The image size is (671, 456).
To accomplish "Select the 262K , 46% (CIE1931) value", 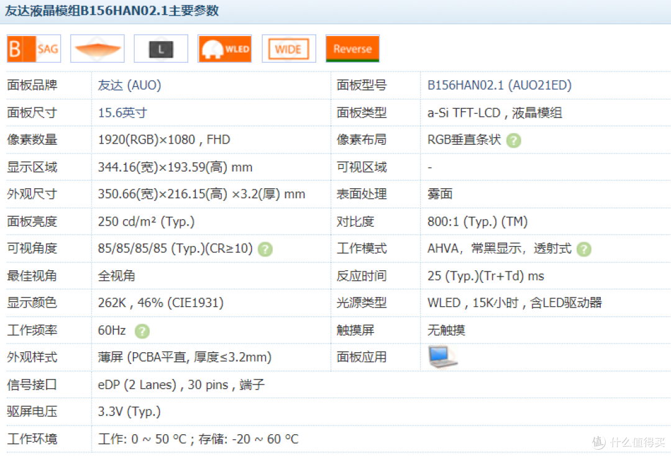I will [x=160, y=303].
